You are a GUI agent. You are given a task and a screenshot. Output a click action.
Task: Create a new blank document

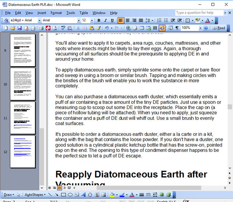pos(6,28)
